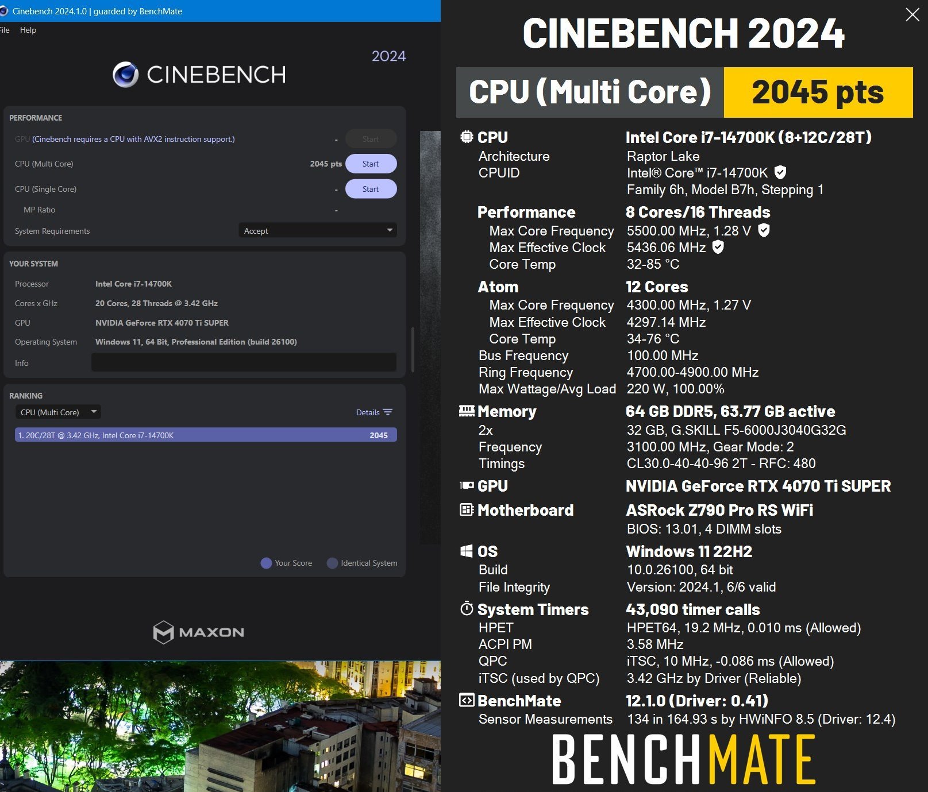
Task: Expand the Ranking CPU (Multi Core) dropdown
Action: click(58, 412)
